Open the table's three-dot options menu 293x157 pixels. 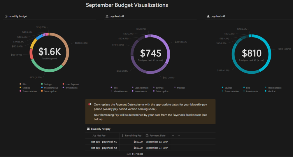click(179, 135)
